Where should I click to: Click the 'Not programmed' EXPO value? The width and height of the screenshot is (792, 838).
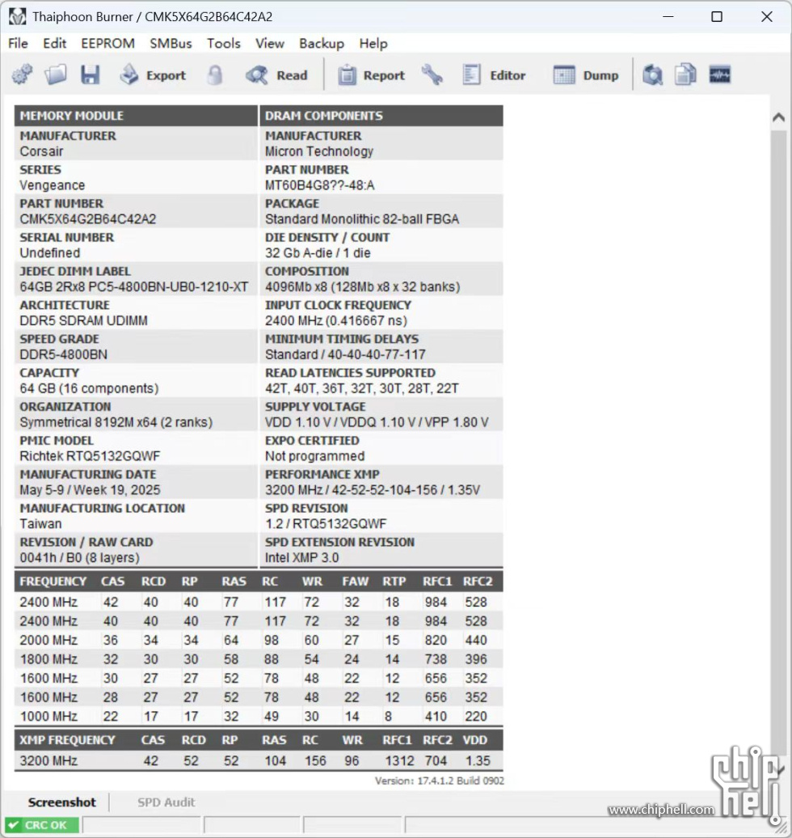coord(314,456)
